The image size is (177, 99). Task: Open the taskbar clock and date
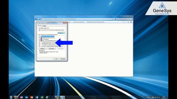[163, 97]
